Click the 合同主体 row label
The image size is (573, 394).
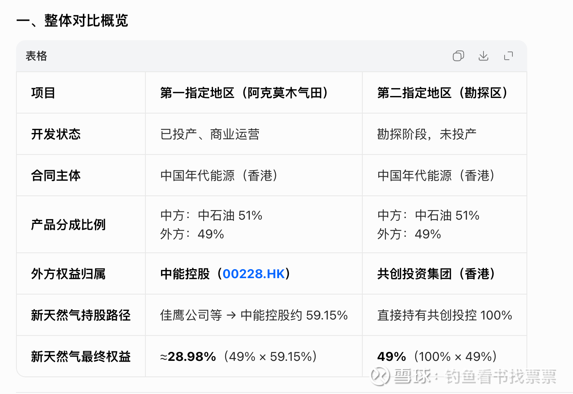click(56, 176)
